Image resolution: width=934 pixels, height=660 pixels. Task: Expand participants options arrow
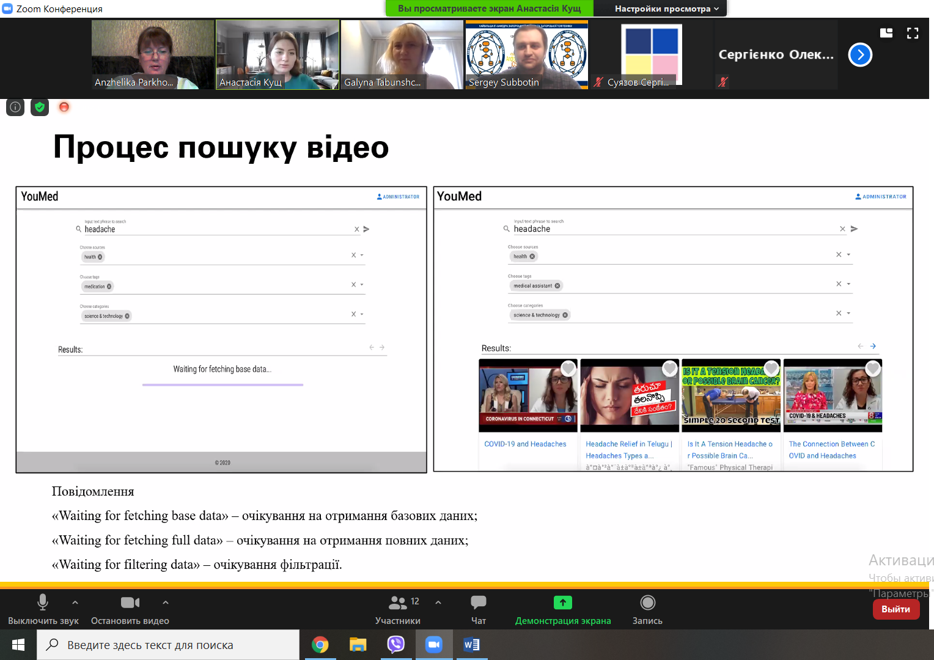pyautogui.click(x=438, y=603)
